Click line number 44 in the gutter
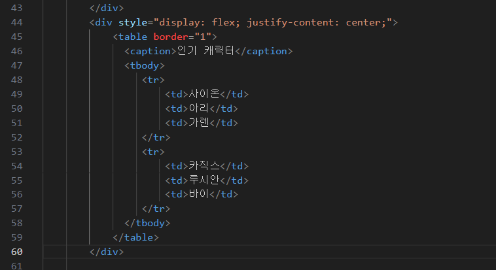 tap(17, 22)
